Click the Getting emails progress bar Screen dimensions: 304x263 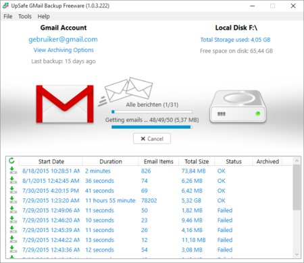(x=152, y=127)
